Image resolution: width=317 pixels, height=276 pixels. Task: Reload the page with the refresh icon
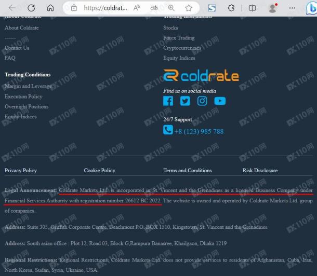point(31,8)
